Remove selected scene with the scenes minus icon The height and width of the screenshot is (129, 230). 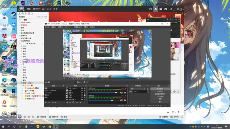tap(49, 102)
